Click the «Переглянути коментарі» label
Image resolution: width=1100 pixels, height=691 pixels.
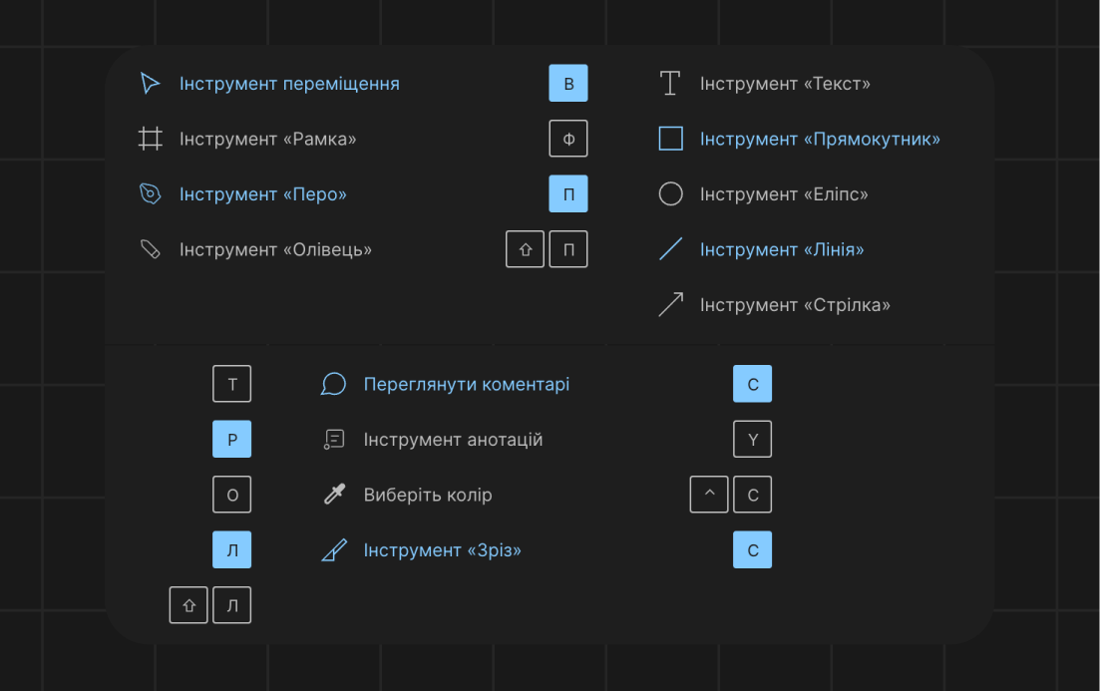click(466, 385)
